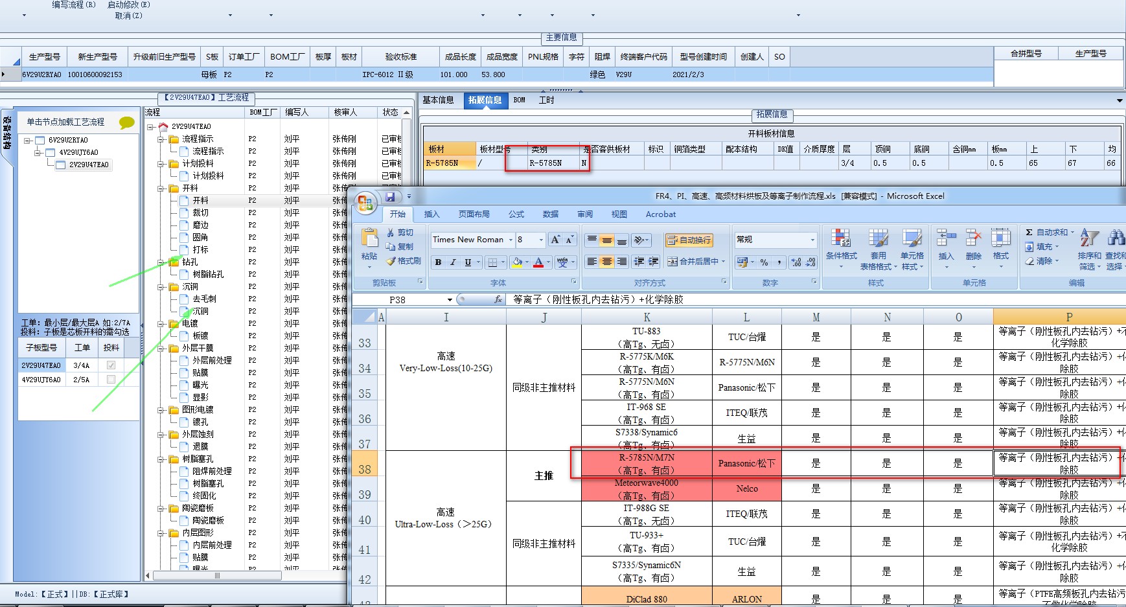Toggle Italic formatting in Excel
Screen dimensions: 1126x607
[x=453, y=262]
